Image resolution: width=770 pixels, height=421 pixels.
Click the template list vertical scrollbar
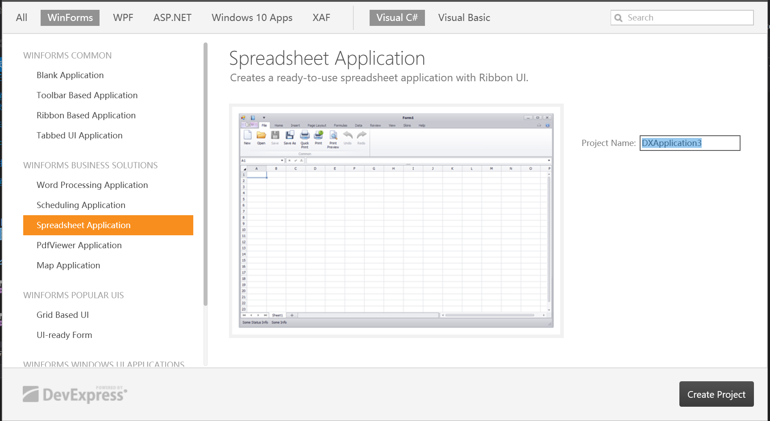(x=205, y=174)
